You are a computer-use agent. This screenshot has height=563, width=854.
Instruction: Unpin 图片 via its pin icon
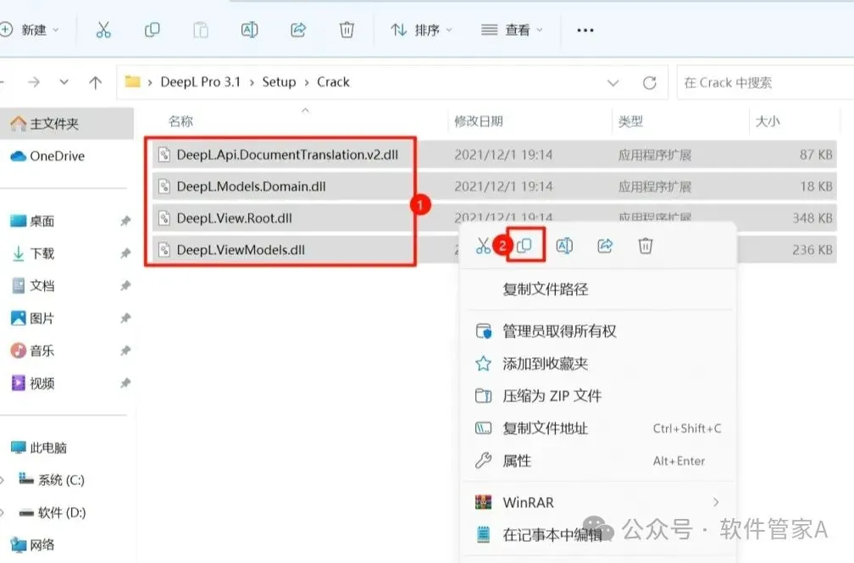[125, 318]
